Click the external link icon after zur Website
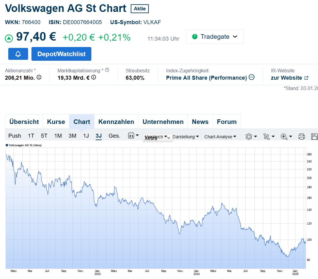 pos(306,78)
